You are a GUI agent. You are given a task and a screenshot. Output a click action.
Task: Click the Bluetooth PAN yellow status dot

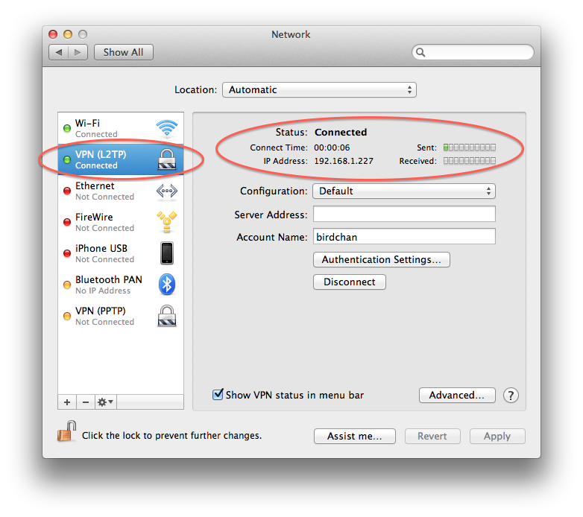(67, 285)
